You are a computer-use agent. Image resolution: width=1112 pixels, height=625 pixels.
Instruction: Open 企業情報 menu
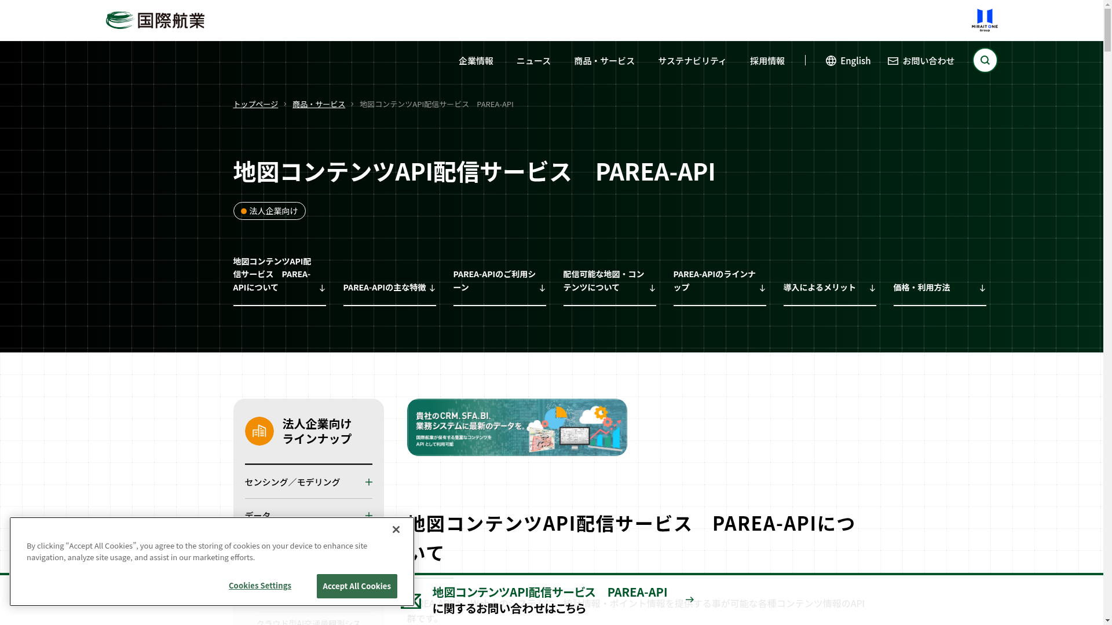click(476, 61)
